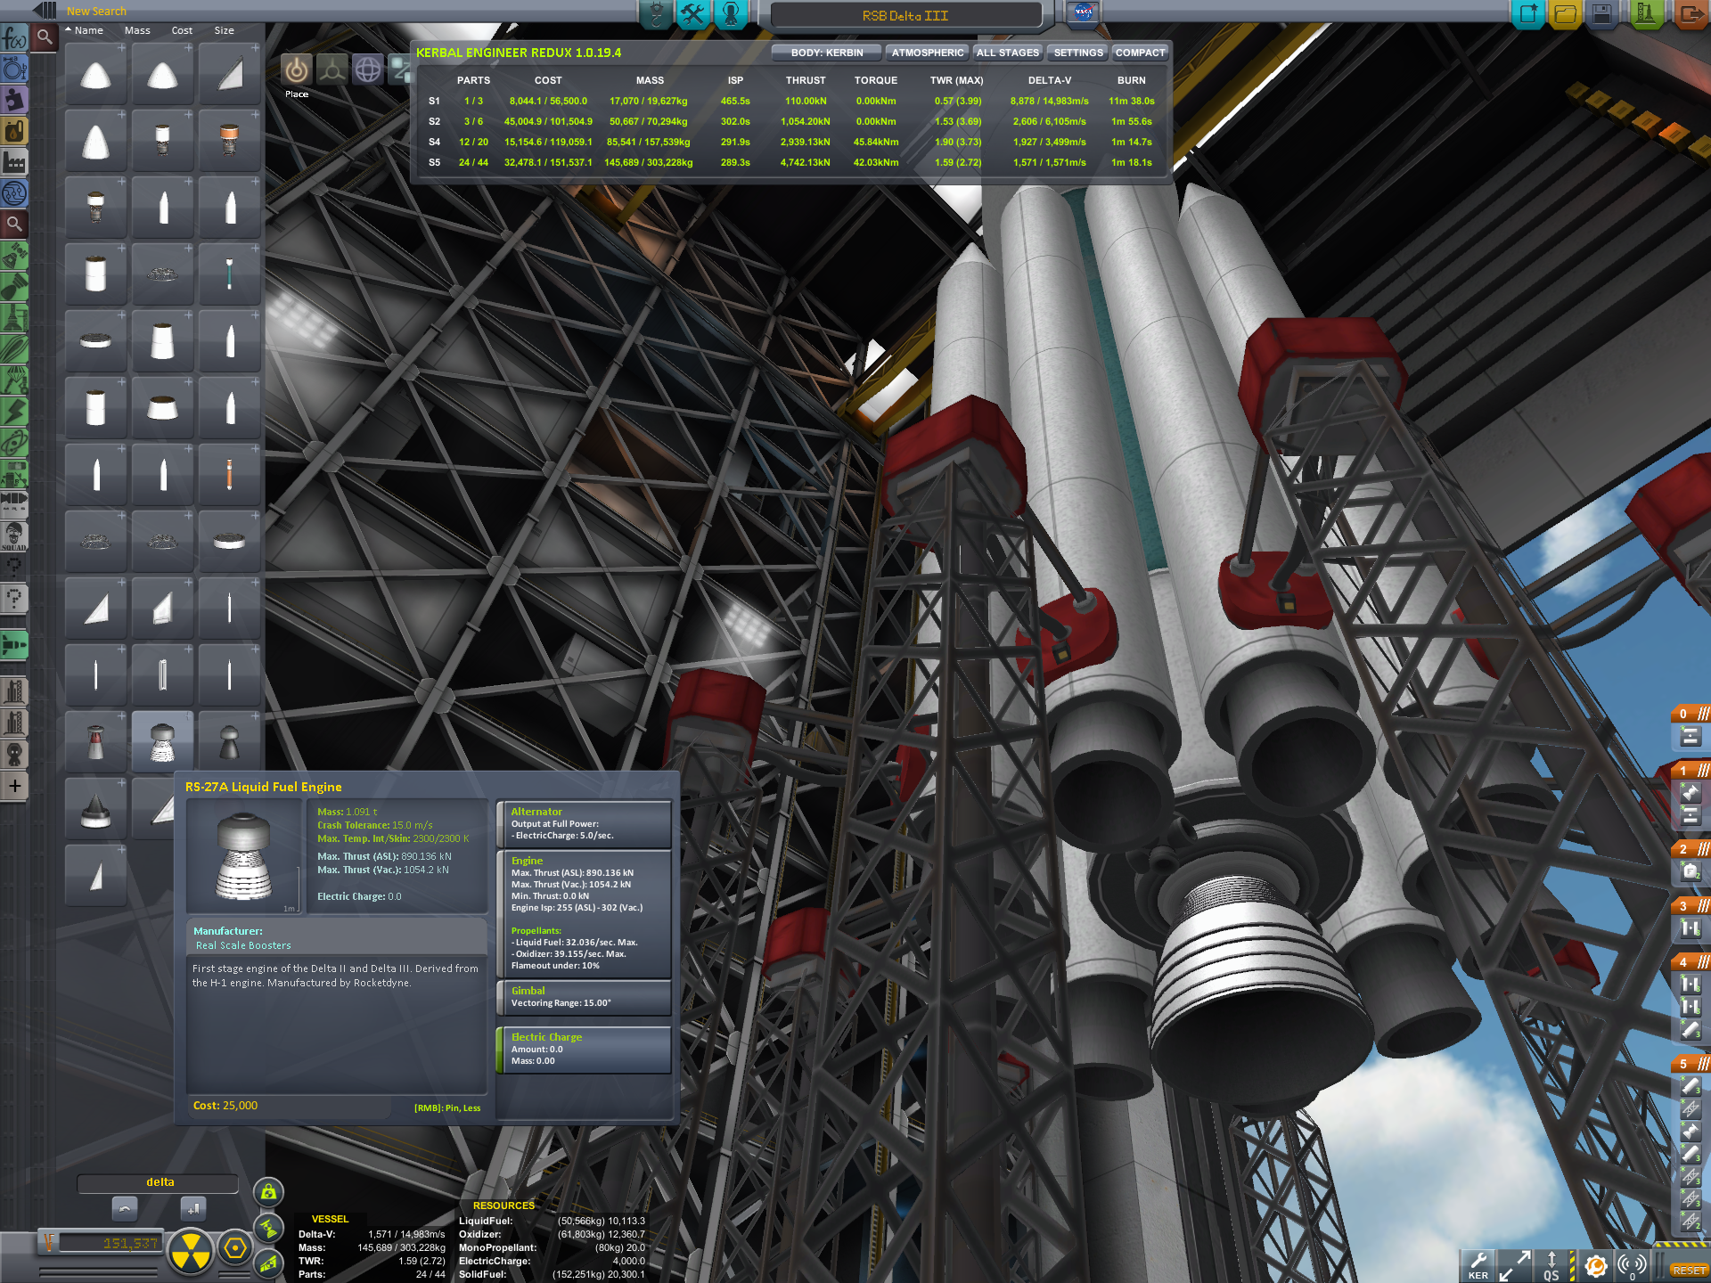Click the NASA emblem icon in top bar
This screenshot has height=1283, width=1711.
(1083, 12)
